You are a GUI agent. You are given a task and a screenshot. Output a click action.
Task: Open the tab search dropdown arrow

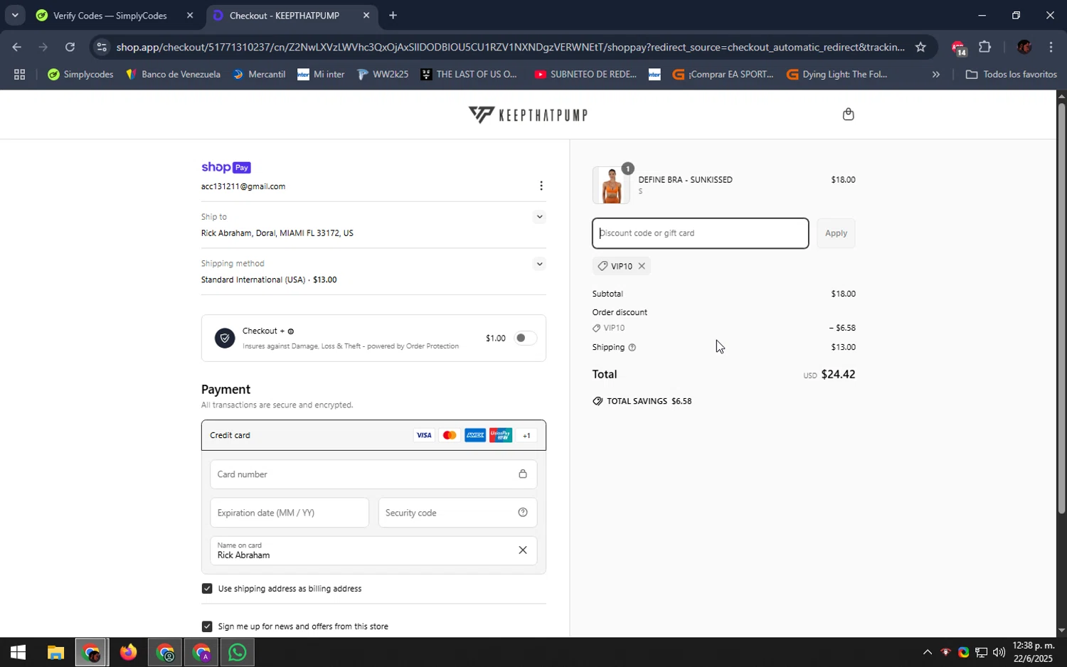14,15
